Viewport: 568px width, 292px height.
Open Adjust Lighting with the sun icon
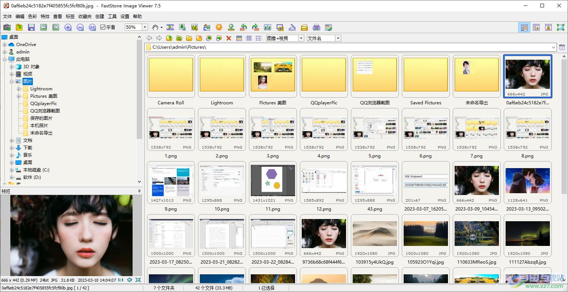click(x=219, y=27)
